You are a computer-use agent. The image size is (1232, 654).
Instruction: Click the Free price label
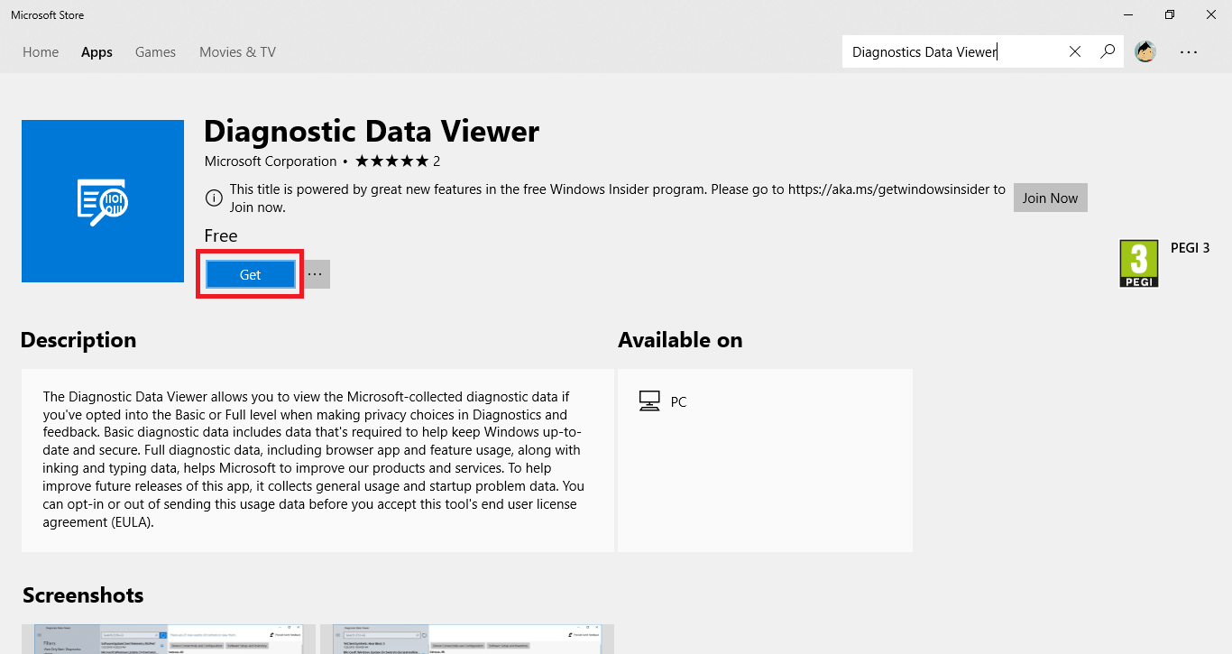[x=221, y=236]
